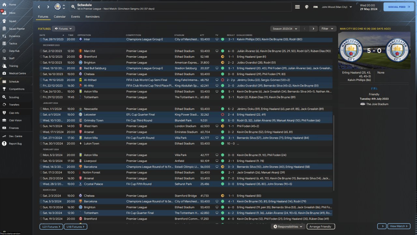Image resolution: width=417 pixels, height=235 pixels.
Task: Click the Arrange Friendly button
Action: [x=321, y=227]
